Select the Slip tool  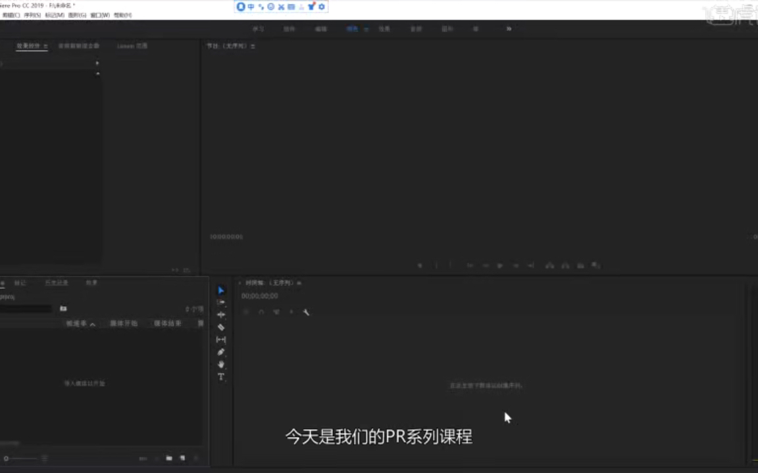click(x=220, y=340)
